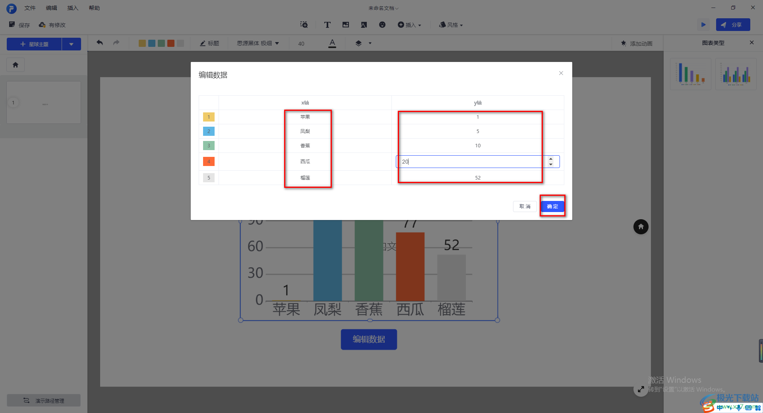The image size is (763, 413).
Task: Click the blue row 2 color swatch
Action: point(209,131)
